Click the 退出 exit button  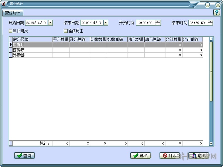point(199,156)
